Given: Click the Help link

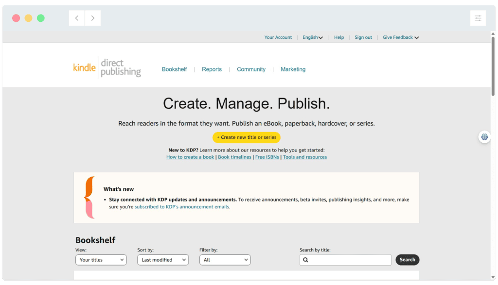Looking at the screenshot, I should click(x=339, y=37).
